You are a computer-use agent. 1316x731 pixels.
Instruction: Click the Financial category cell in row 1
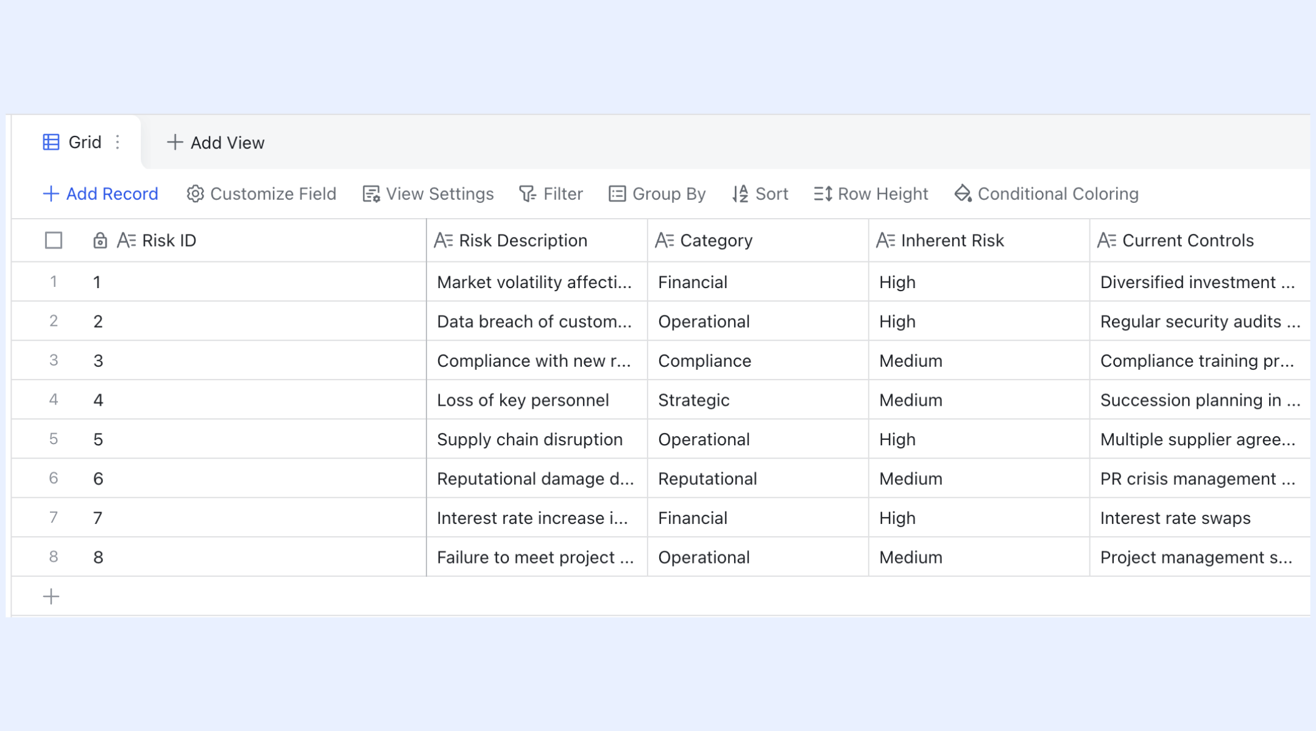point(758,282)
